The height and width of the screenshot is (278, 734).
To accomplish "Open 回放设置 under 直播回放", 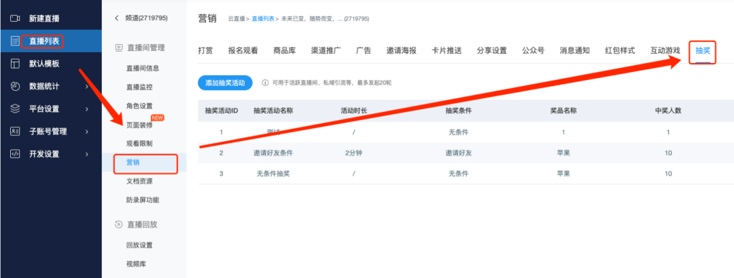I will click(139, 245).
